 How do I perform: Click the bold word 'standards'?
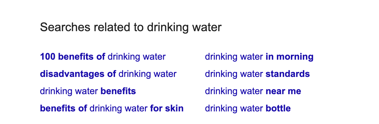[x=288, y=74]
